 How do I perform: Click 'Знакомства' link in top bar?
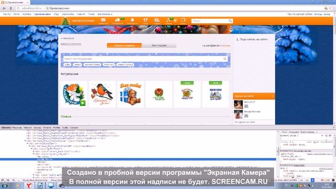(x=68, y=14)
